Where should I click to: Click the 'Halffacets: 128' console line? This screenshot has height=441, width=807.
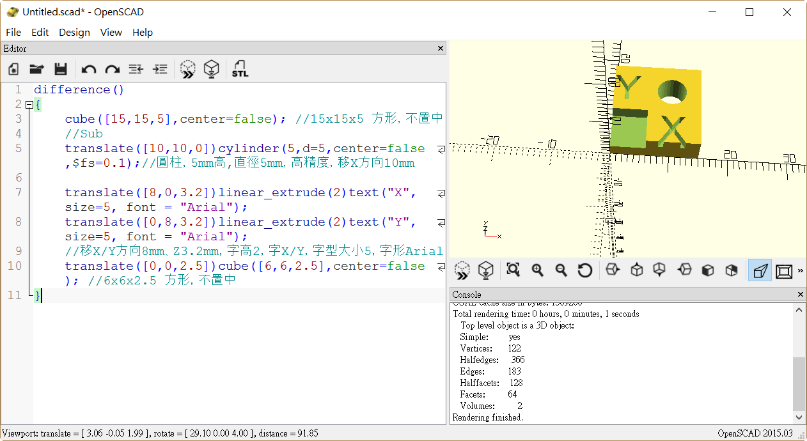pos(492,383)
